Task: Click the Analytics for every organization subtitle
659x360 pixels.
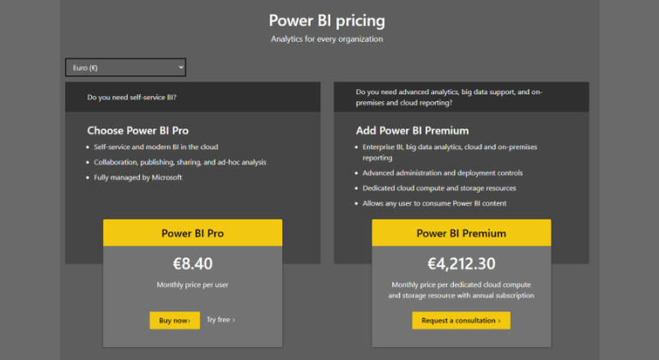Action: 327,39
